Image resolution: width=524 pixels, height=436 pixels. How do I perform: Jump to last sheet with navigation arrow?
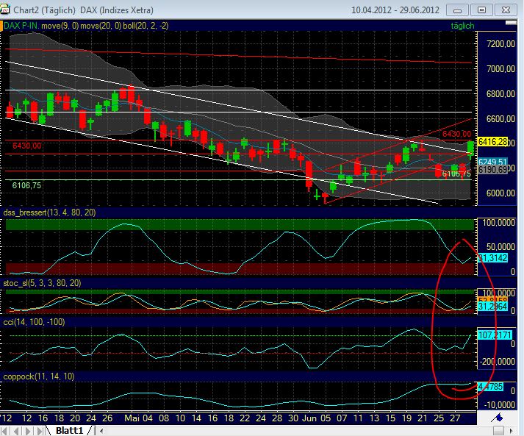click(40, 431)
